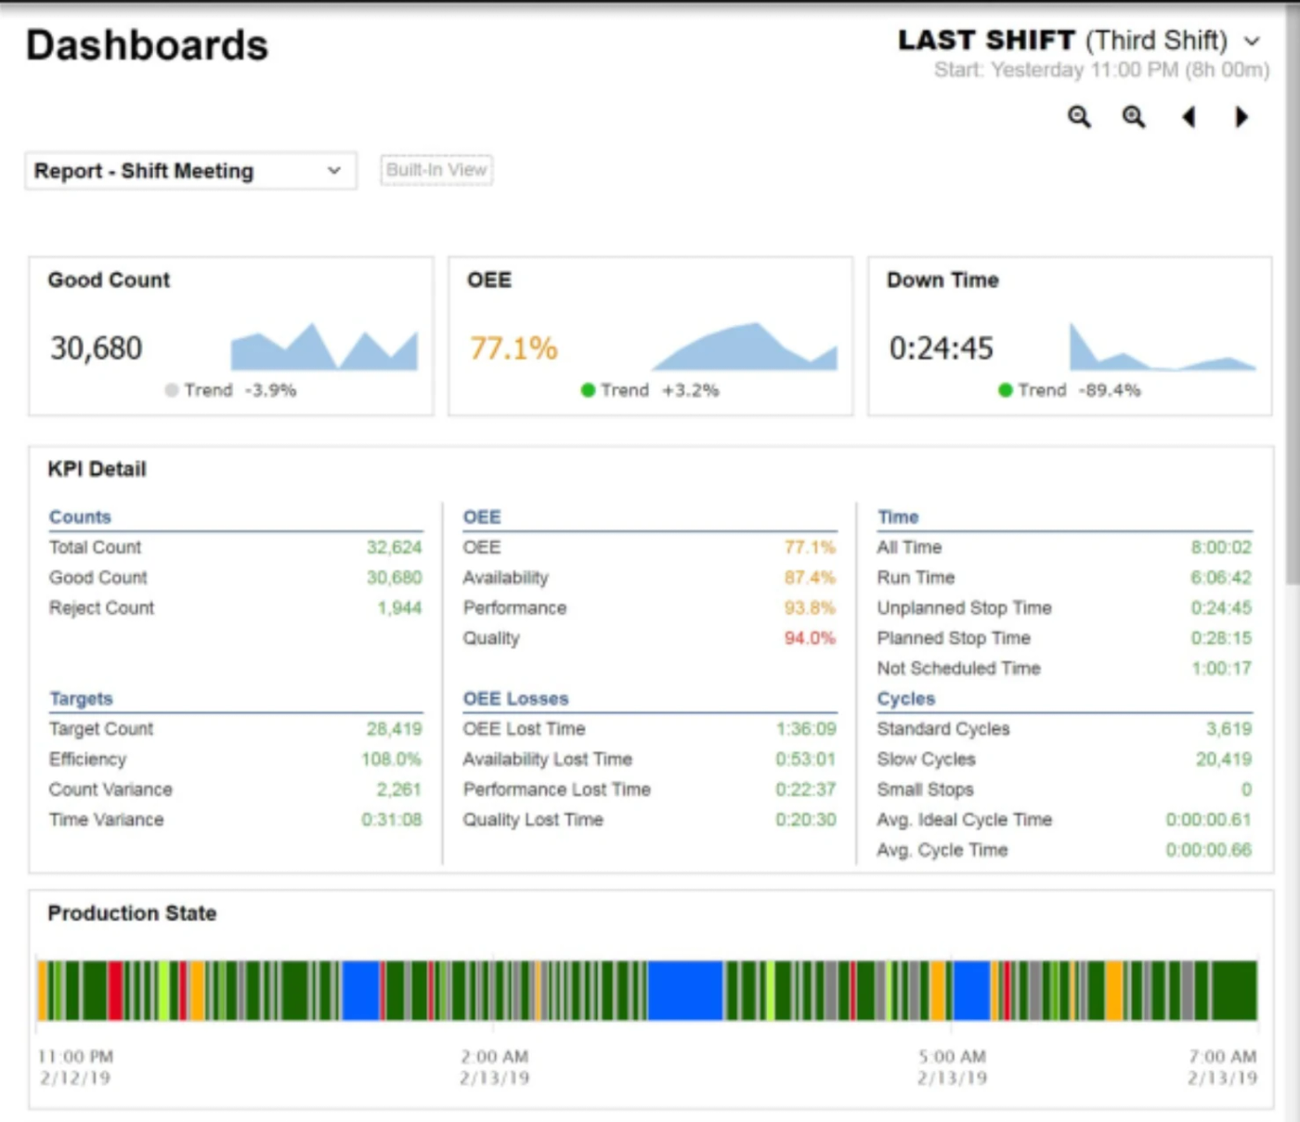
Task: Click the Counts section heading
Action: coord(80,516)
